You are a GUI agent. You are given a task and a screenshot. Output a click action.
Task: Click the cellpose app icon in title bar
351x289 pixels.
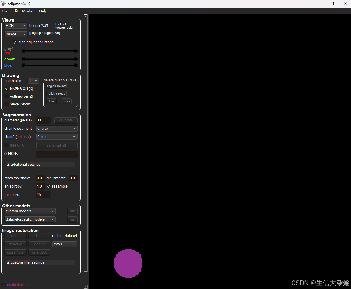(x=3, y=4)
